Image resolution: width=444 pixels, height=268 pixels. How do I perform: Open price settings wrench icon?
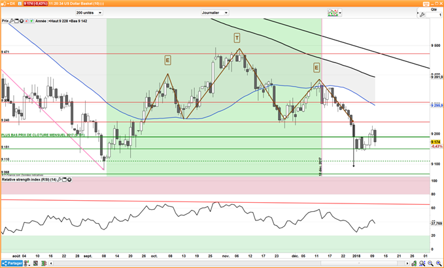11,21
